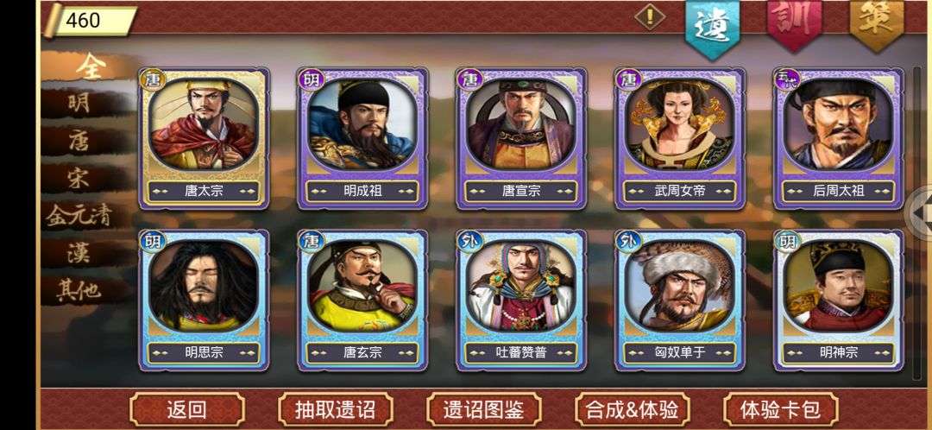This screenshot has height=430, width=932.
Task: Open the teal 遗 banner icon
Action: click(712, 27)
